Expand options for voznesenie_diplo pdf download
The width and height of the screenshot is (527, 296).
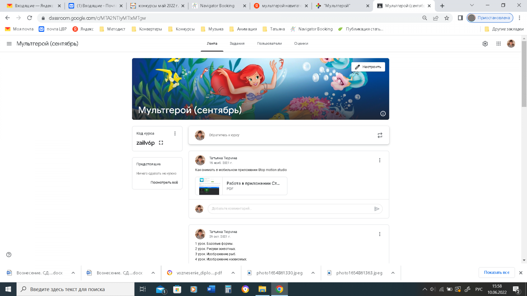coord(233,273)
